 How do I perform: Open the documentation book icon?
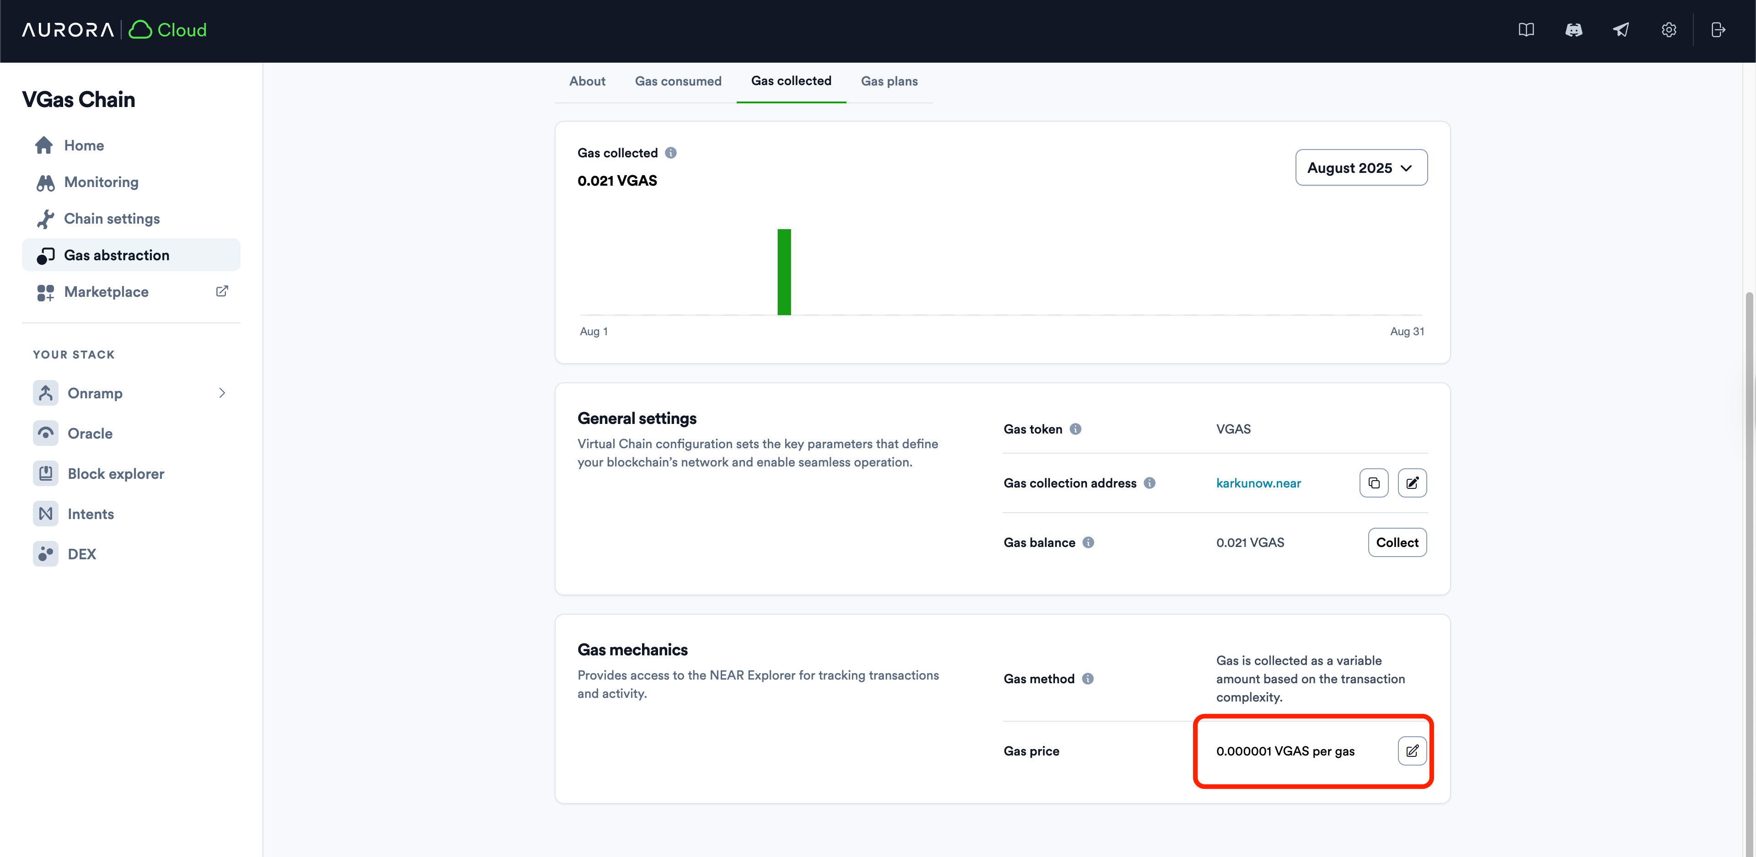click(1526, 30)
